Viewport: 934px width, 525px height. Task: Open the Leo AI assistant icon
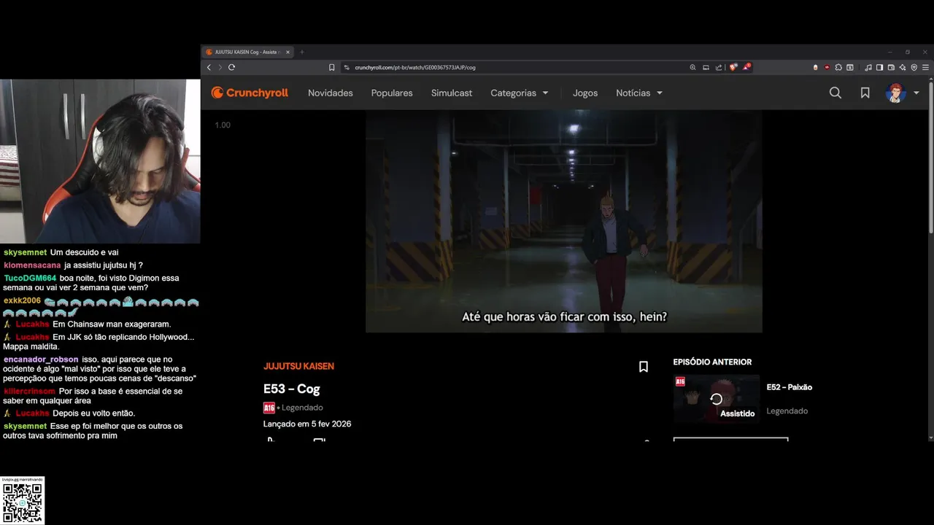click(x=903, y=67)
